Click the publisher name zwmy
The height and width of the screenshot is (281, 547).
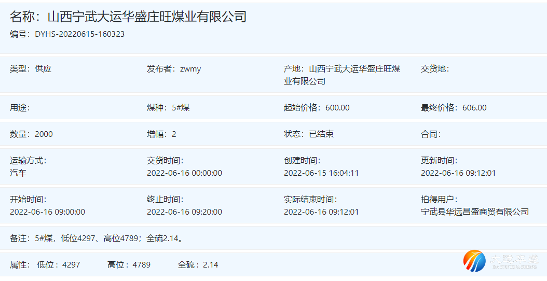[190, 68]
